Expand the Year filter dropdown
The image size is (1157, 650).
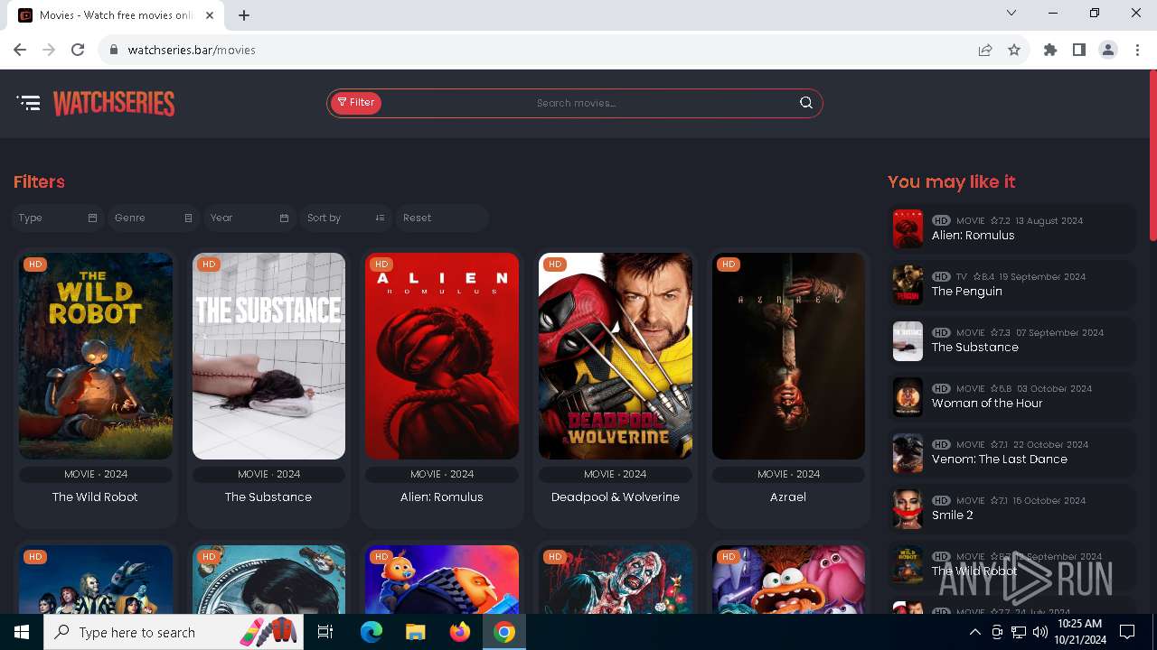coord(249,218)
